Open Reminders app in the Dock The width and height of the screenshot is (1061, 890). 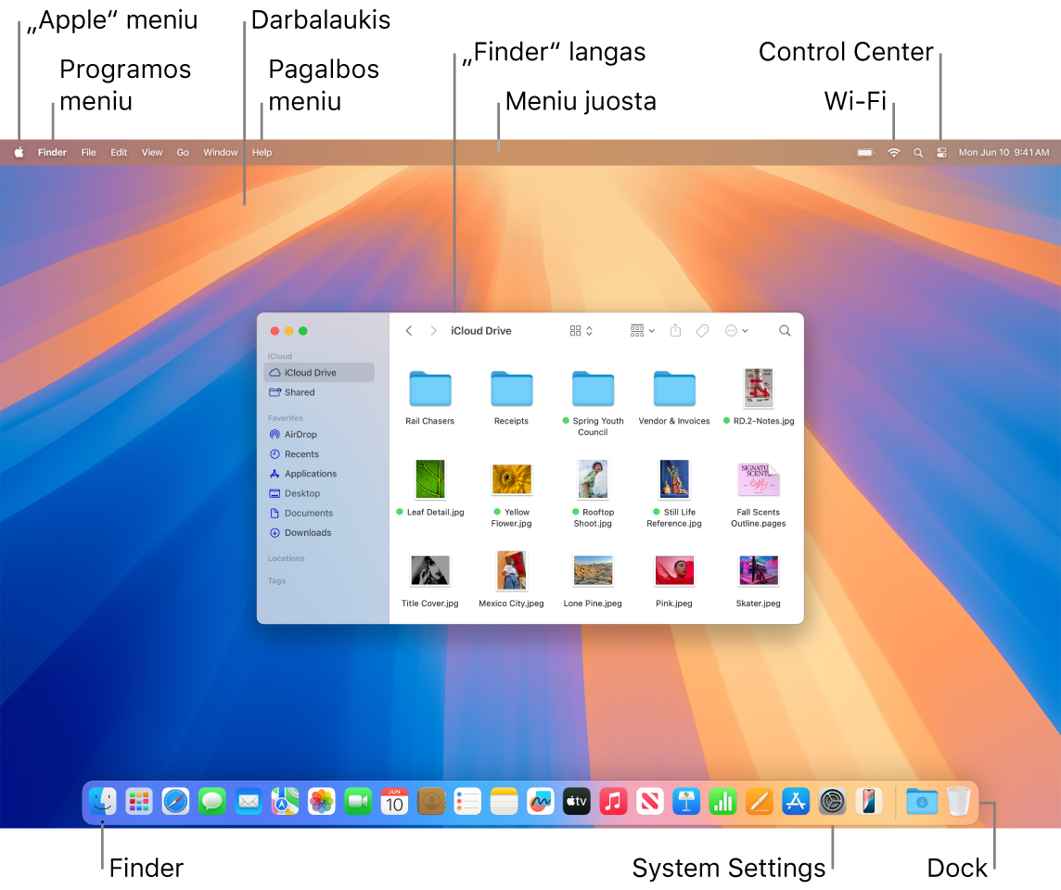(x=467, y=802)
